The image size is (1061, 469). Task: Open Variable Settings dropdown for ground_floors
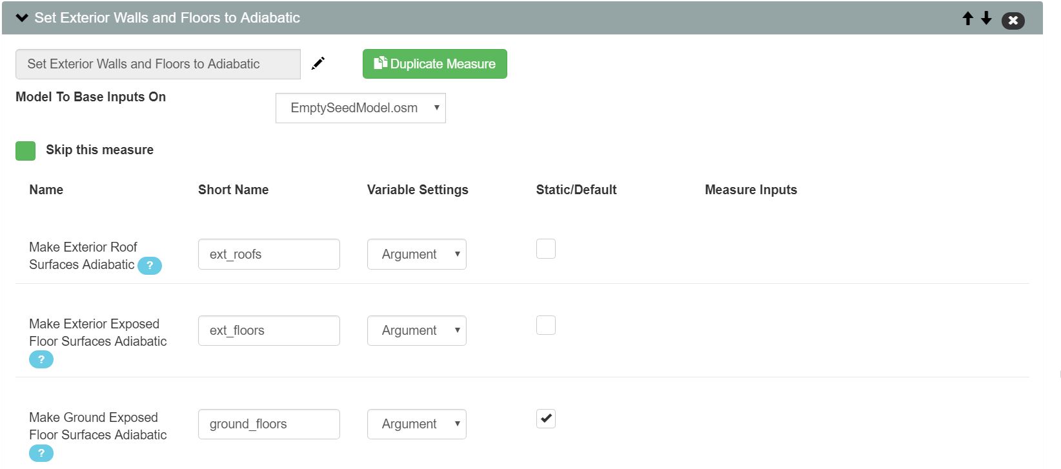417,424
